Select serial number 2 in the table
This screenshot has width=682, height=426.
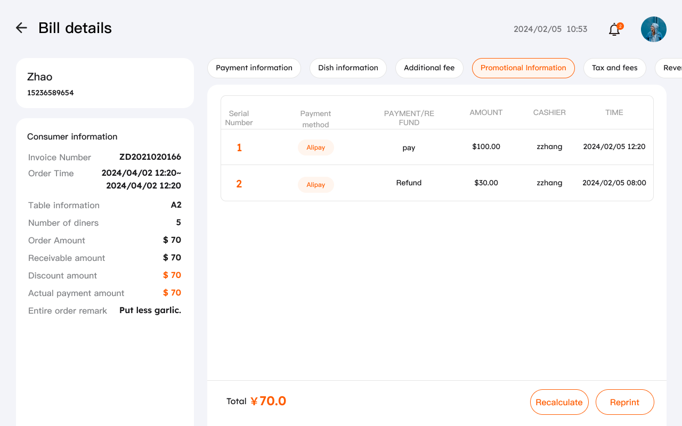click(239, 183)
